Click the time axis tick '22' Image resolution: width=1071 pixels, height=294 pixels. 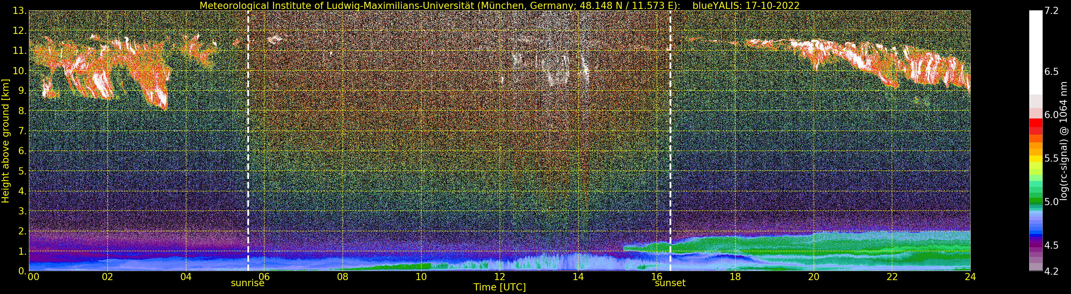click(892, 277)
